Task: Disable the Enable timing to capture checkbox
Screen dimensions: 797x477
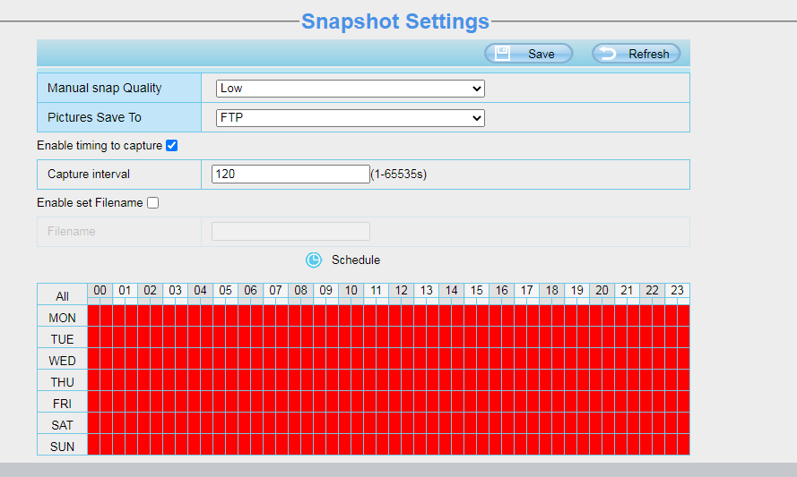Action: coord(172,146)
